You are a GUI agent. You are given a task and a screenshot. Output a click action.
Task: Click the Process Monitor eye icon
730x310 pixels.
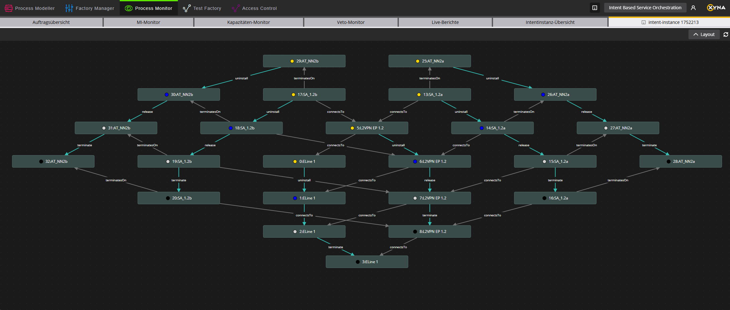128,8
